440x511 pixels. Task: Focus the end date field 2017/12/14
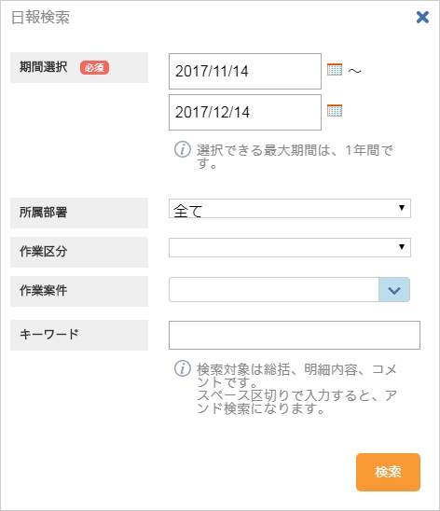pyautogui.click(x=245, y=113)
